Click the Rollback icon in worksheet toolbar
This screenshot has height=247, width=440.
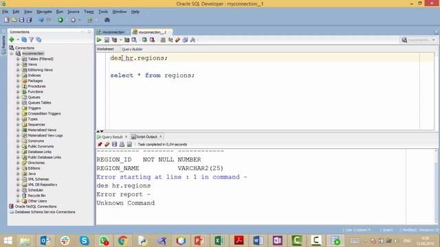pyautogui.click(x=152, y=40)
